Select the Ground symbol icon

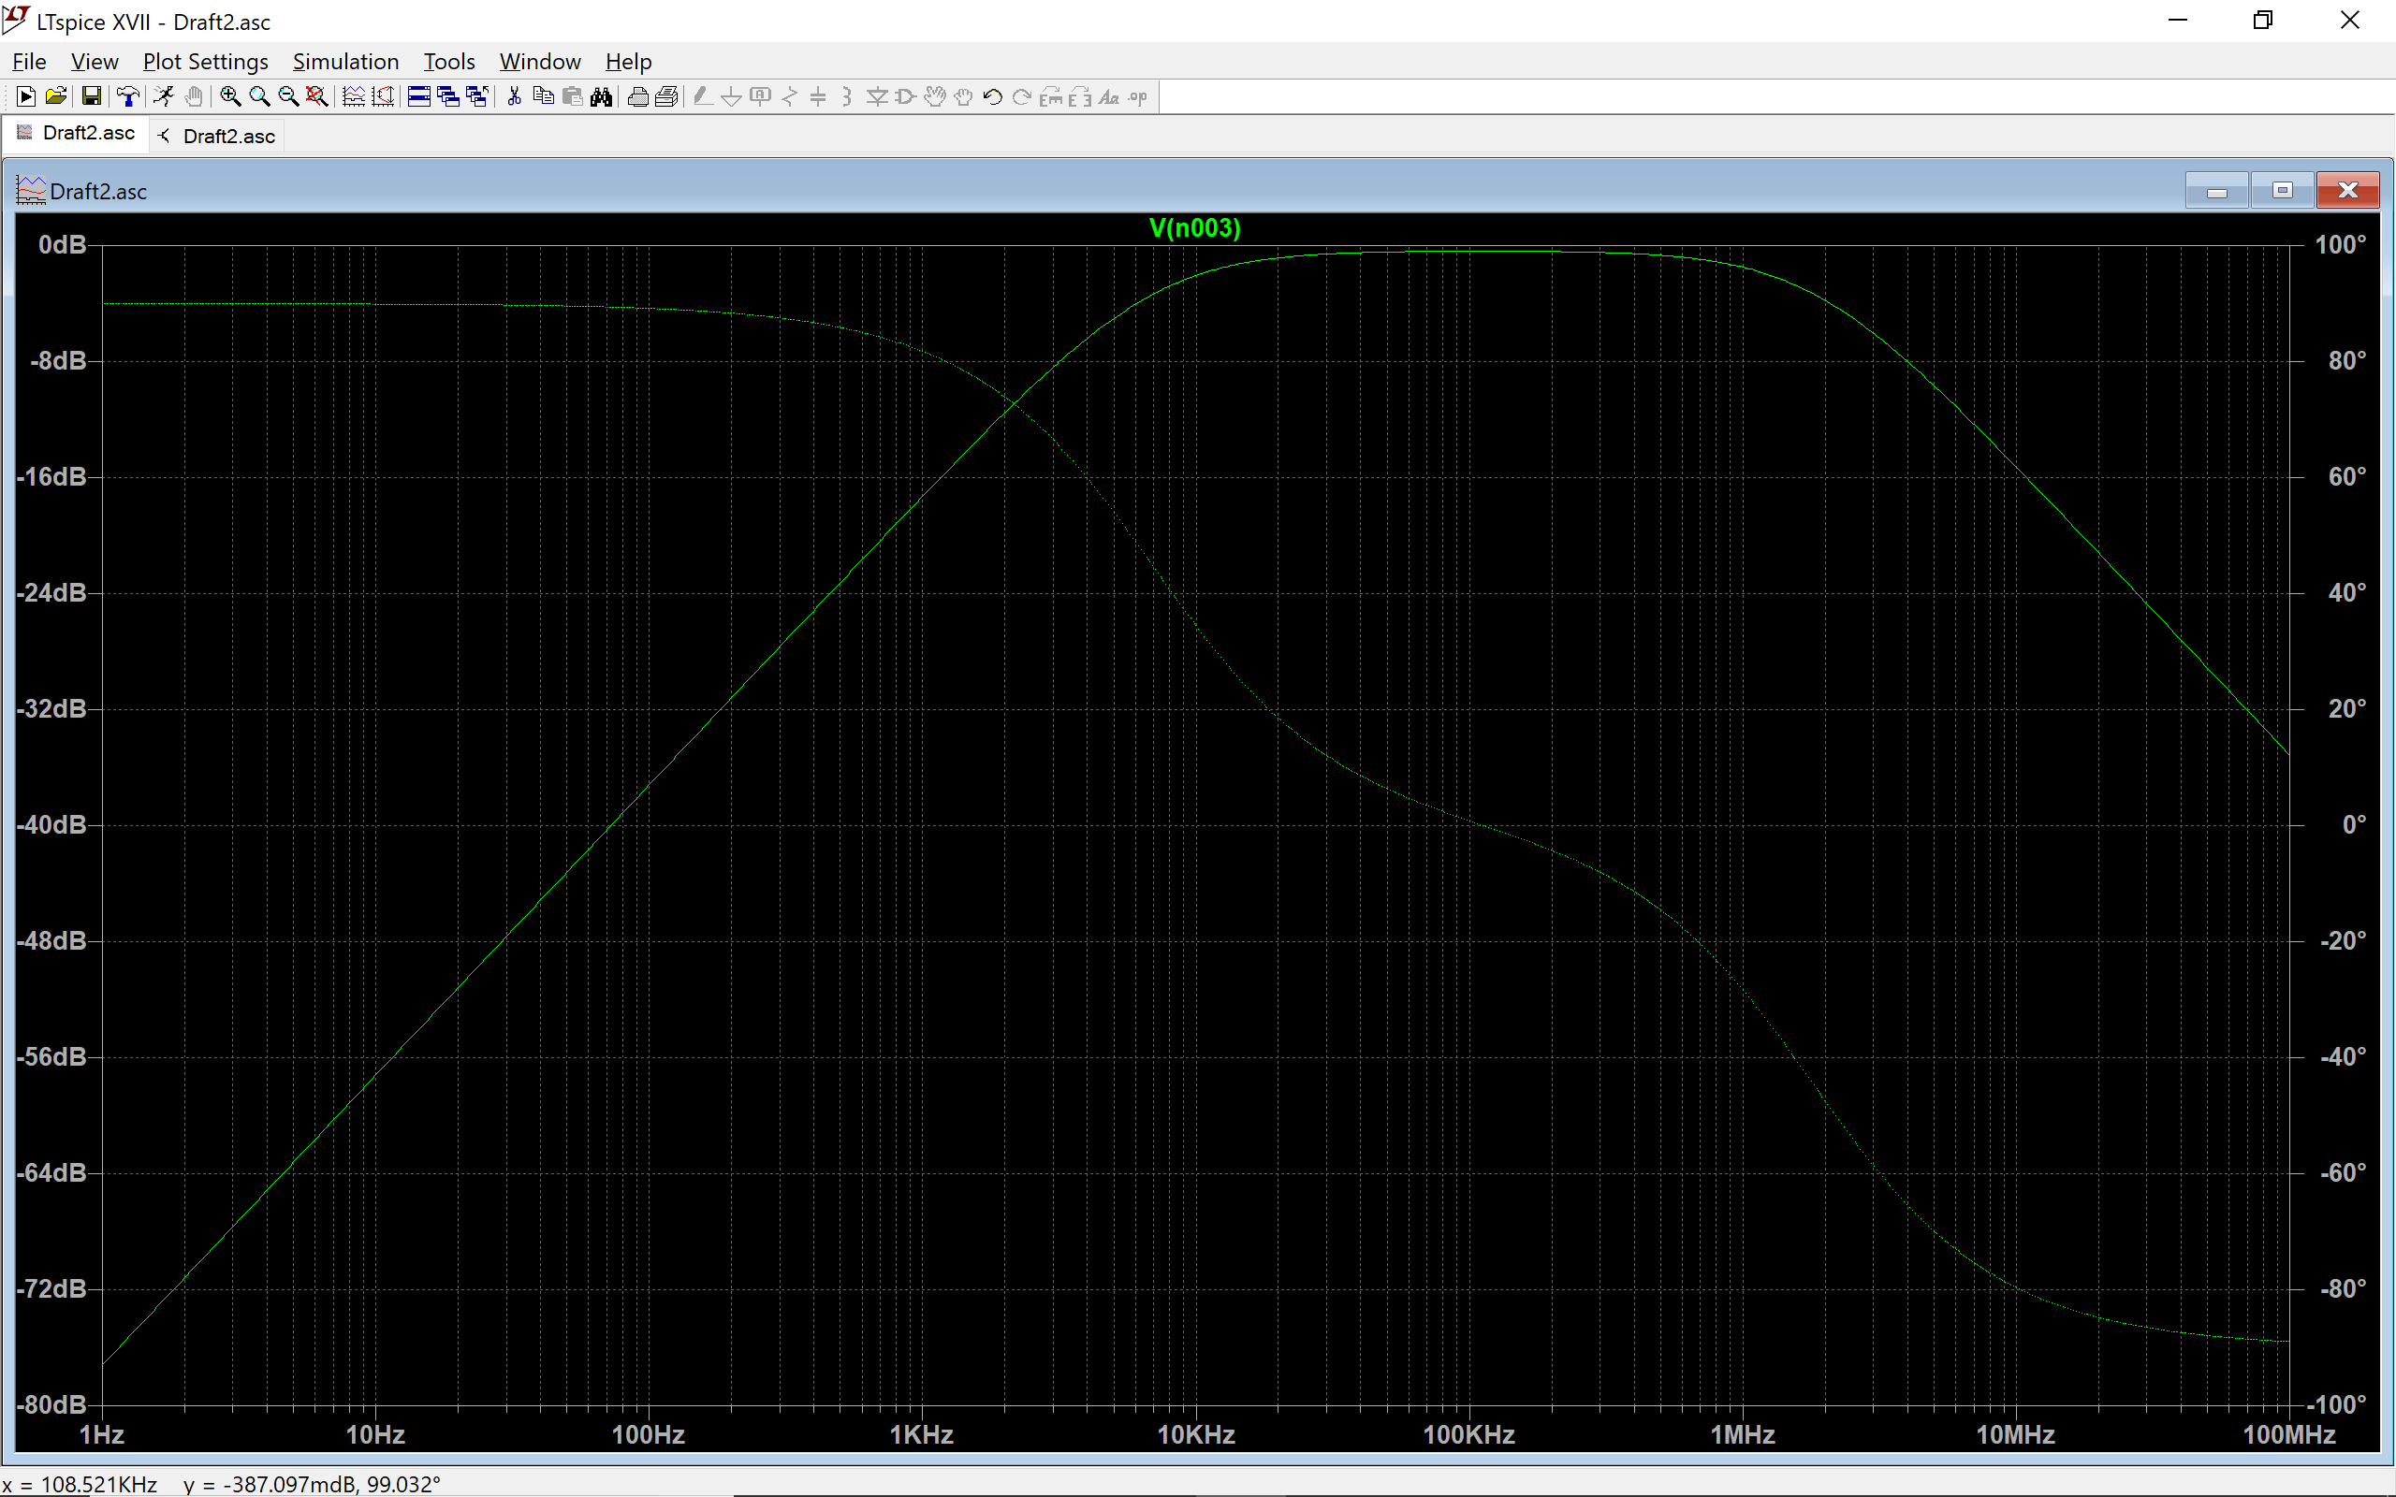pos(732,96)
